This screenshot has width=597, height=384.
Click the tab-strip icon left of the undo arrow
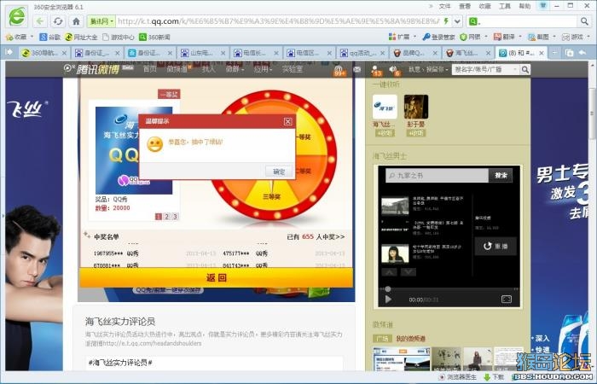click(x=569, y=53)
